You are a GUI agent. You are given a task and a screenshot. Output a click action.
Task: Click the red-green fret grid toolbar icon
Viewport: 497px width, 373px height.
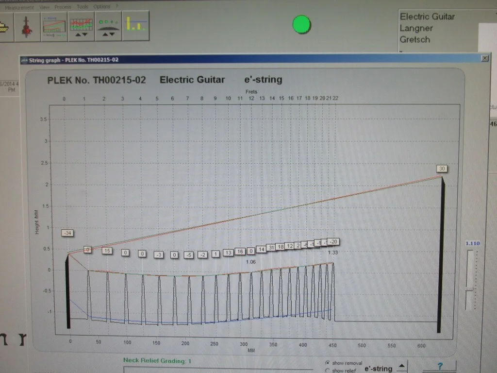pyautogui.click(x=81, y=27)
